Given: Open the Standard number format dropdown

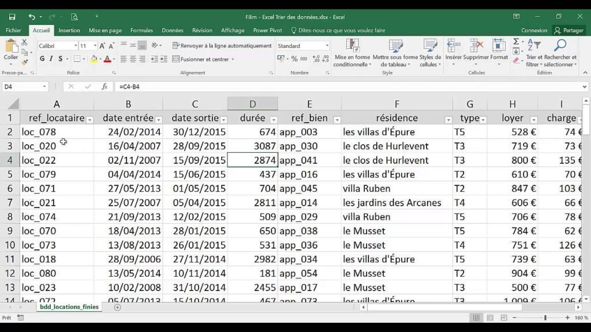Looking at the screenshot, I should tap(303, 45).
